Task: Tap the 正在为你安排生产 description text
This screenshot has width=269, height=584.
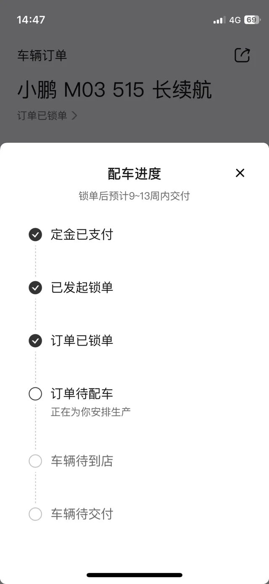Action: point(91,412)
